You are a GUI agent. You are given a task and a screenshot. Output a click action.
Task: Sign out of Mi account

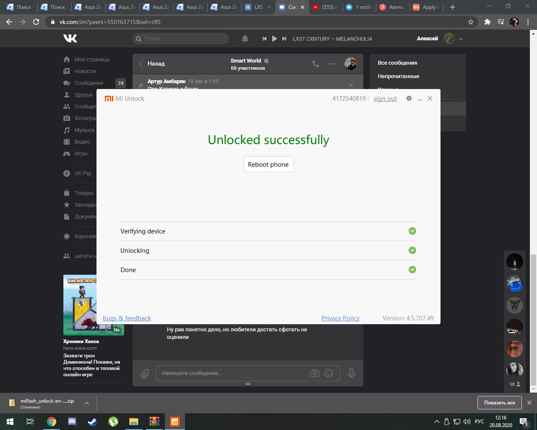pyautogui.click(x=385, y=99)
